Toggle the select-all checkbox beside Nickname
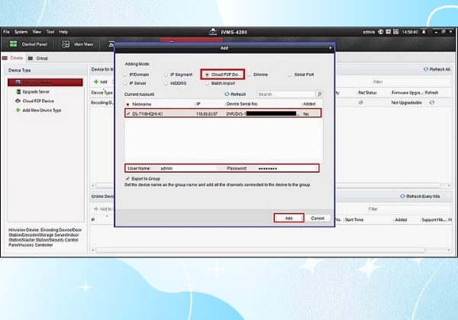 point(127,104)
